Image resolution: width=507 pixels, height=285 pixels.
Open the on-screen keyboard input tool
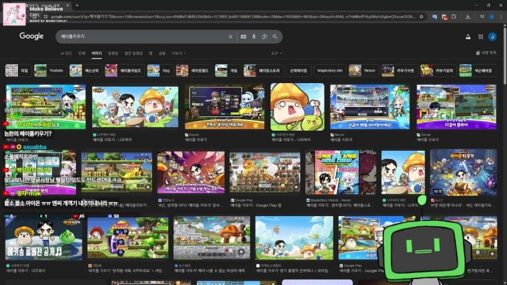[243, 37]
